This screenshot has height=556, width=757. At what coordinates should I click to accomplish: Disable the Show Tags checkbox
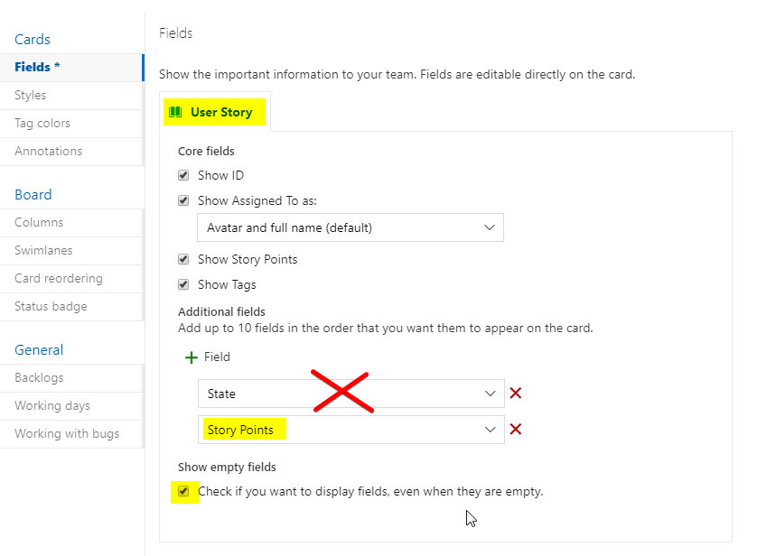184,285
